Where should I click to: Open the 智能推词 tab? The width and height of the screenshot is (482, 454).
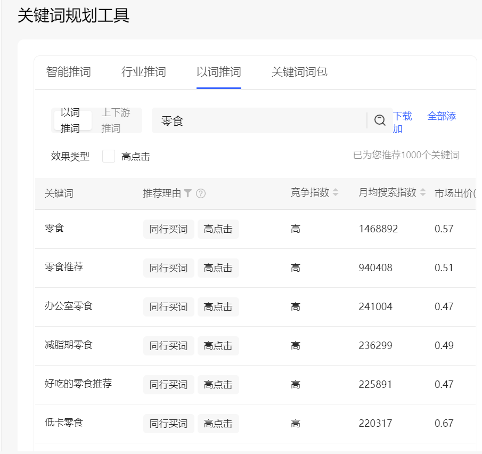(x=68, y=72)
